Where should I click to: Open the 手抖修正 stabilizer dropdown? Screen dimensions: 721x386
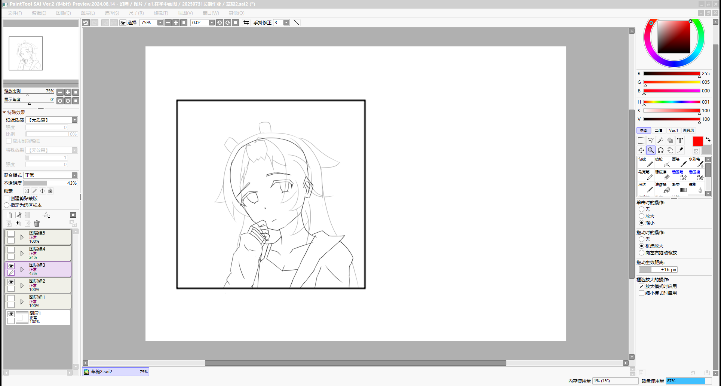286,23
